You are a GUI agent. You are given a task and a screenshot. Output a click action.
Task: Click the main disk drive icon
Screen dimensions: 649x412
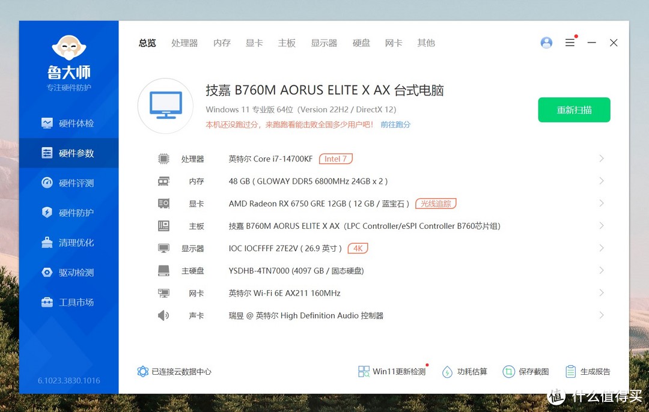[163, 270]
